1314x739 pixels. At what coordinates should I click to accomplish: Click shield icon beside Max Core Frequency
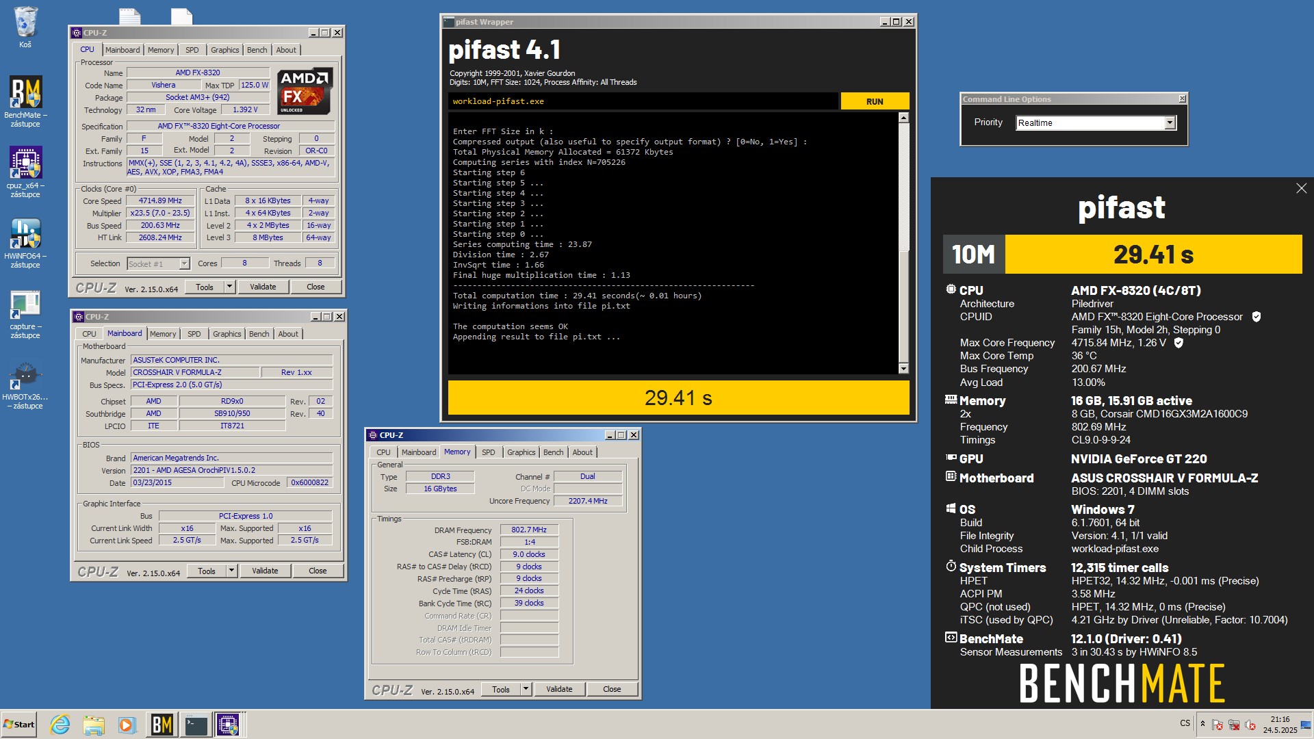1178,343
